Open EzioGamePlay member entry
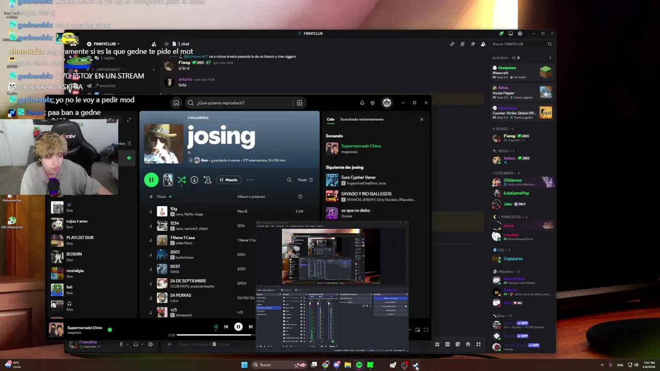Viewport: 660px width, 371px height. tap(522, 193)
